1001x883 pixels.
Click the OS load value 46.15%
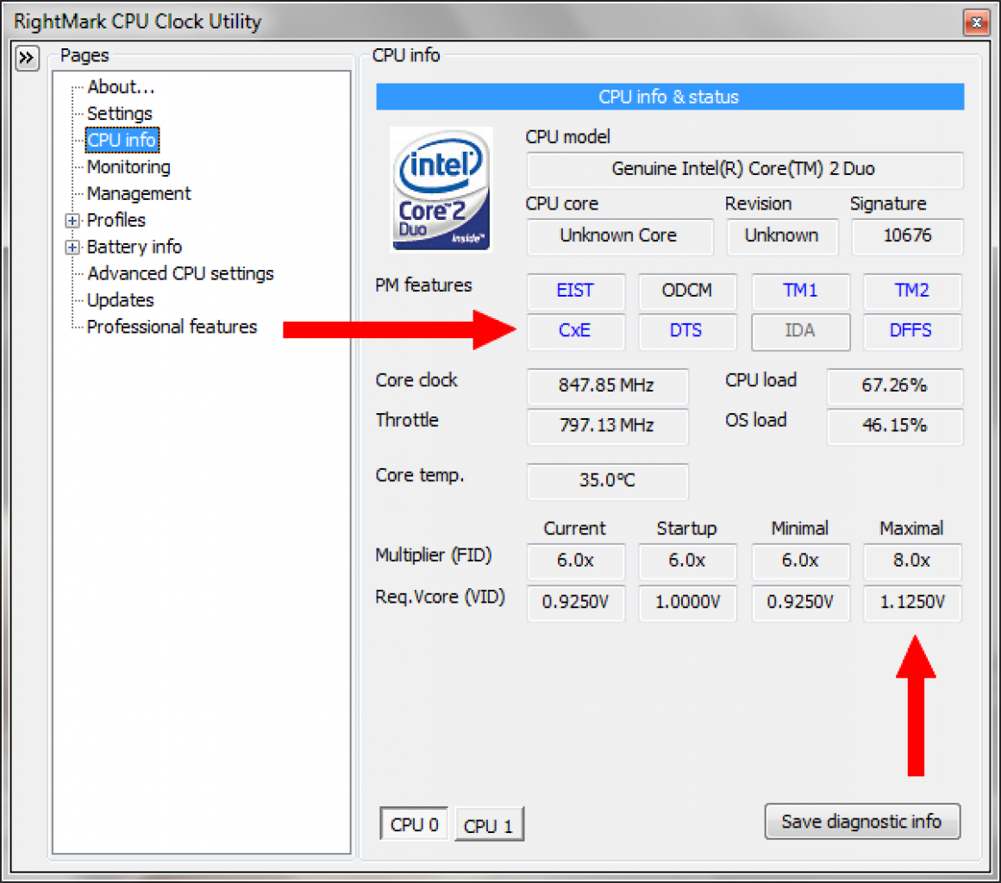[894, 426]
